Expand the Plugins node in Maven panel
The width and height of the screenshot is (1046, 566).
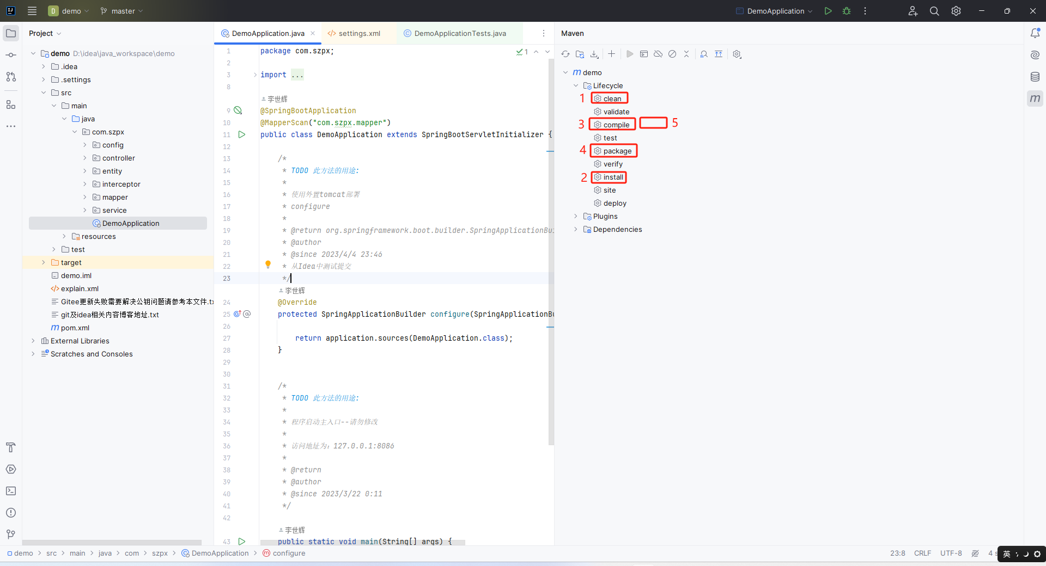coord(576,216)
